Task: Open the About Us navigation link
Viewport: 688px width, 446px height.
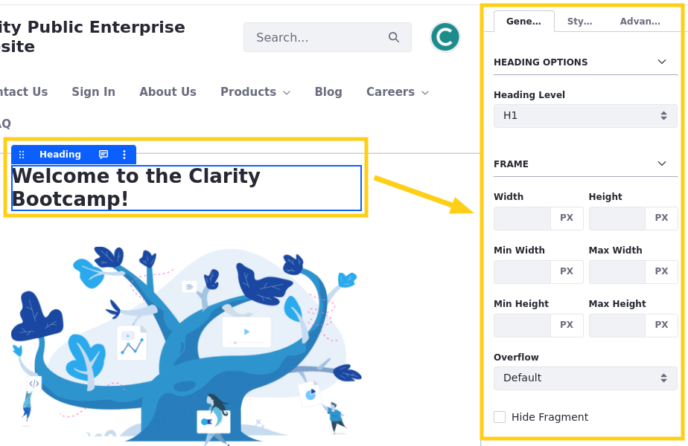Action: [168, 91]
